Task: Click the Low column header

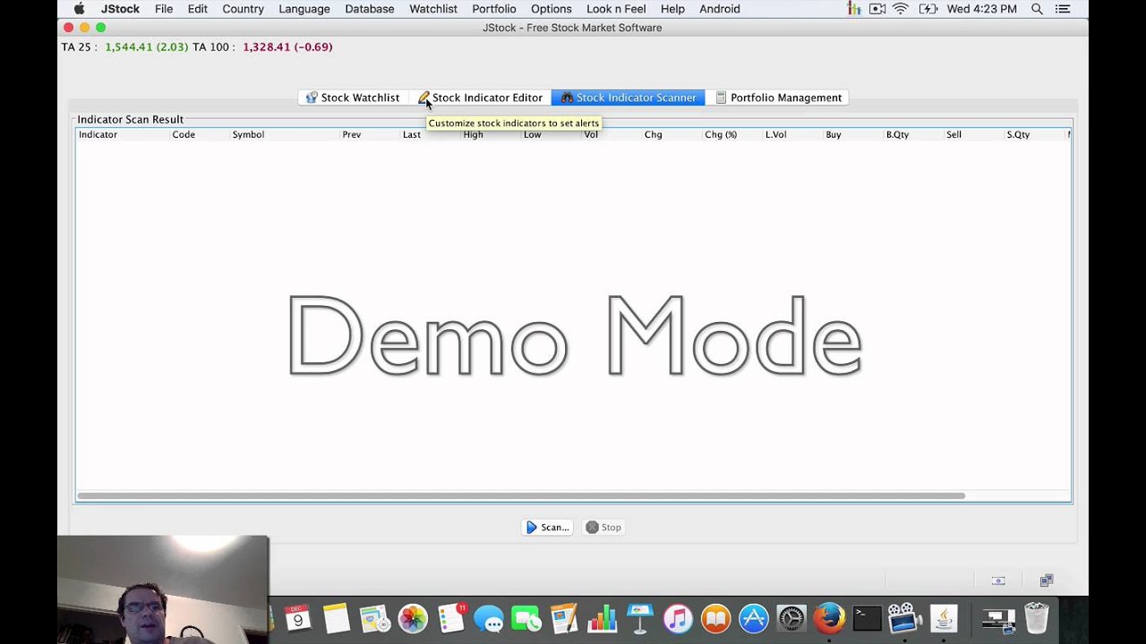Action: 551,134
